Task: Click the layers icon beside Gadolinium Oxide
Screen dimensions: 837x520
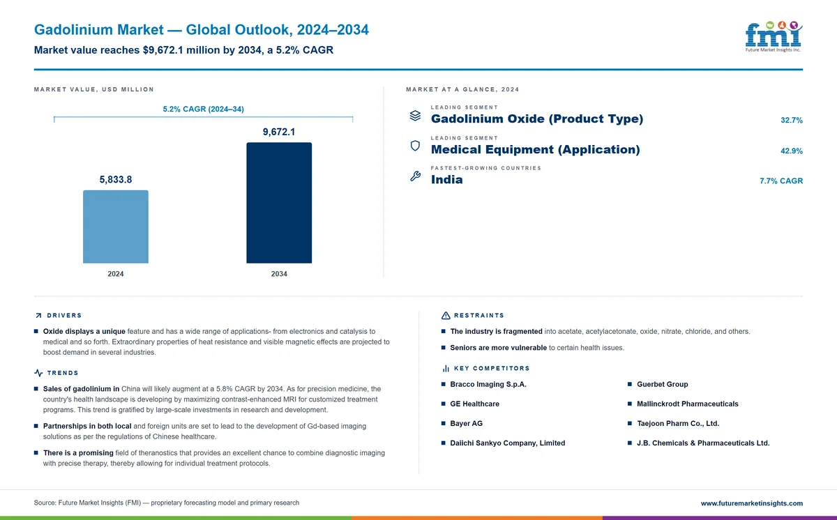Action: (x=415, y=116)
